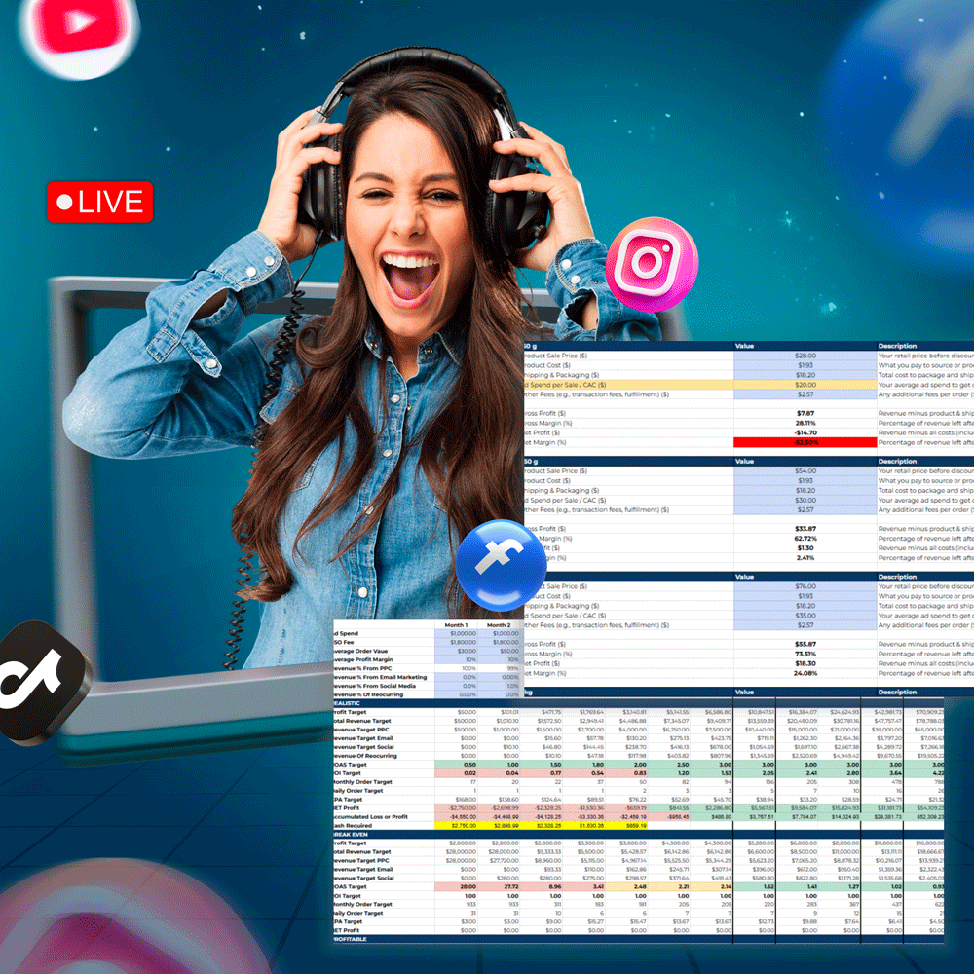Select the $1.30 Net Profit value
Screen dimensions: 974x974
pos(805,548)
